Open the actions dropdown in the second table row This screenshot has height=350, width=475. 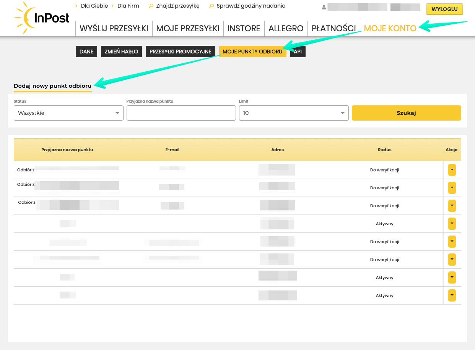tap(452, 188)
